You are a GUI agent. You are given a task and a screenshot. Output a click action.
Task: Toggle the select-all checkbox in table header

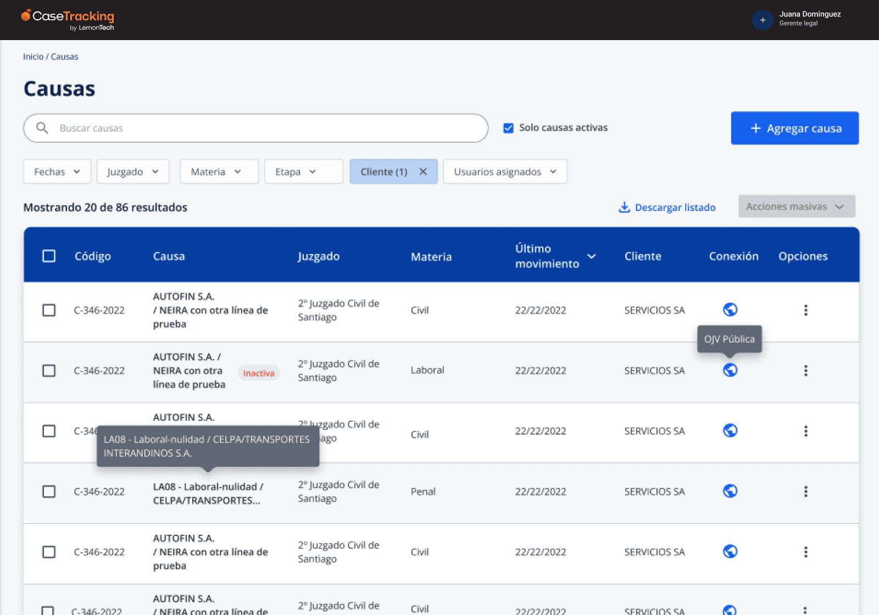pyautogui.click(x=49, y=256)
